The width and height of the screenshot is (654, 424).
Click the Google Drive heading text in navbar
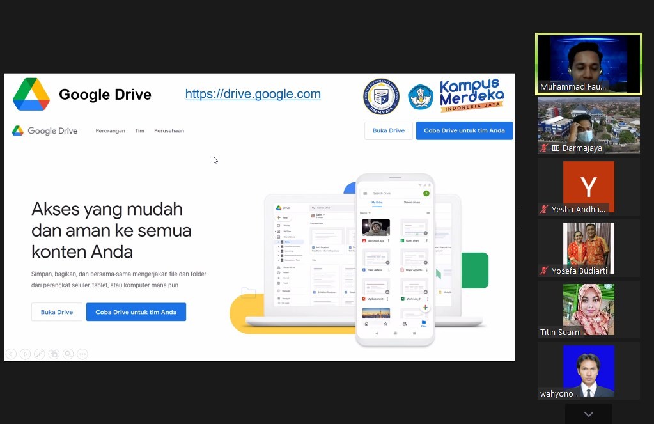pyautogui.click(x=52, y=130)
